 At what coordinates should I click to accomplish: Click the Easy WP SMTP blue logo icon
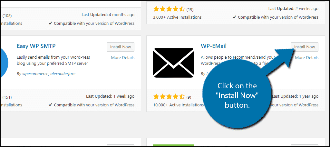click(x=4, y=63)
